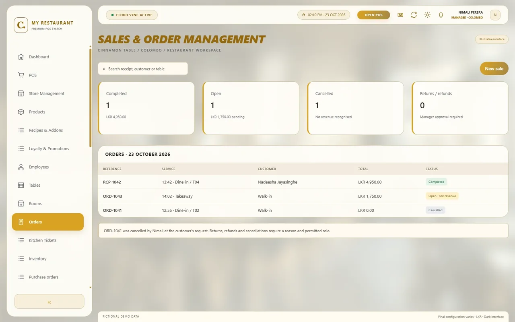Click the sidebar scroll down arrow
Viewport: 515px width, 322px height.
click(x=90, y=288)
